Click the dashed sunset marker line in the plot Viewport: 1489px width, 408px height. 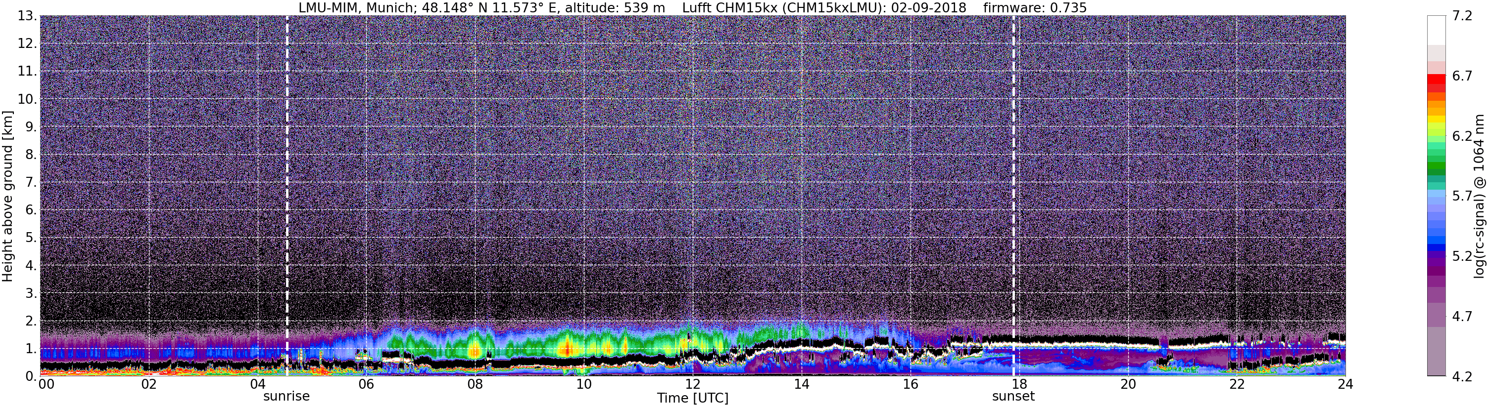tap(1014, 196)
